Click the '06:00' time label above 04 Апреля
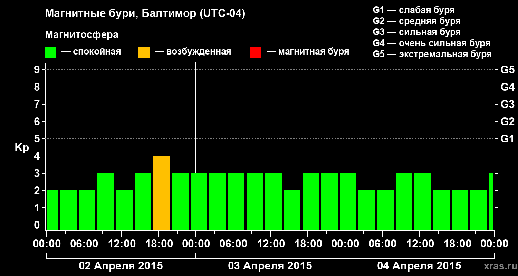This screenshot has width=518, height=276. (382, 244)
